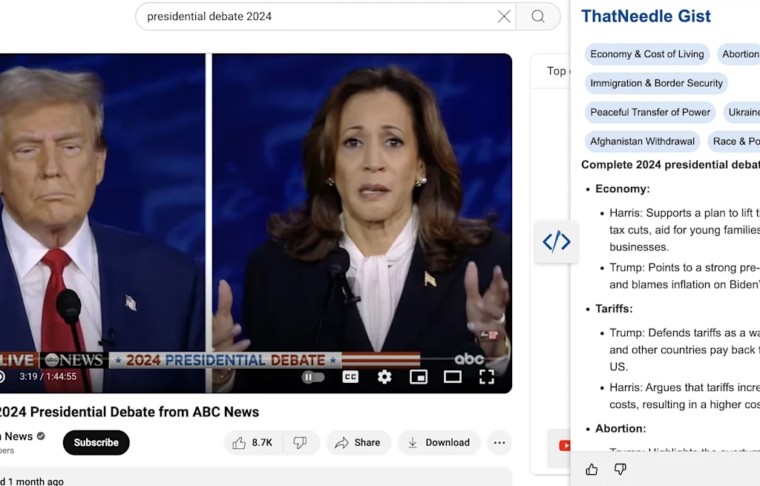
Task: Enable miniplayer mode
Action: point(419,377)
